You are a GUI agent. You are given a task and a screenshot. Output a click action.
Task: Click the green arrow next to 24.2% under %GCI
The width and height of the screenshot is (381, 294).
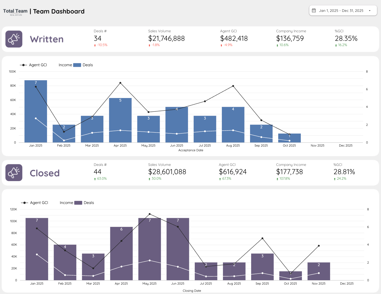point(335,179)
